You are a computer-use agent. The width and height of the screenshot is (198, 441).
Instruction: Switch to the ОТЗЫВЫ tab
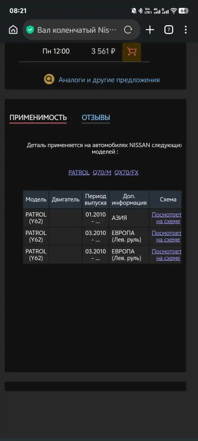96,117
